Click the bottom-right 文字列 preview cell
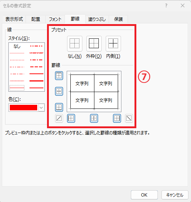191x202 pixels. pos(106,100)
